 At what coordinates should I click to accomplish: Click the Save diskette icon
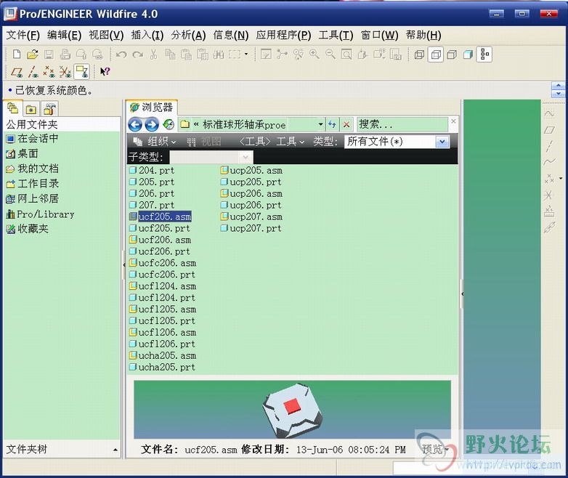tap(49, 54)
